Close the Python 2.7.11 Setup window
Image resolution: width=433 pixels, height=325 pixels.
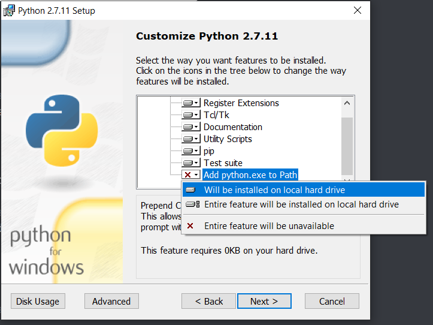[x=358, y=11]
